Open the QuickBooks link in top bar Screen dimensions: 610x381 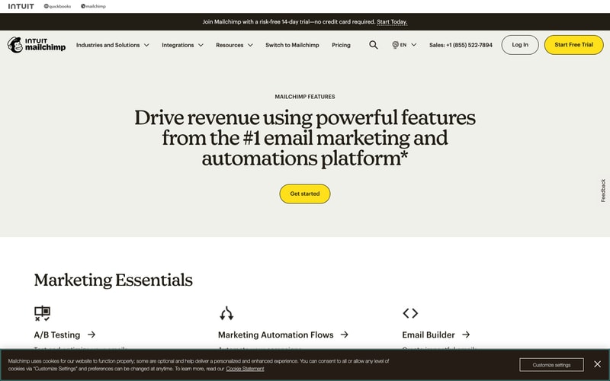point(57,6)
